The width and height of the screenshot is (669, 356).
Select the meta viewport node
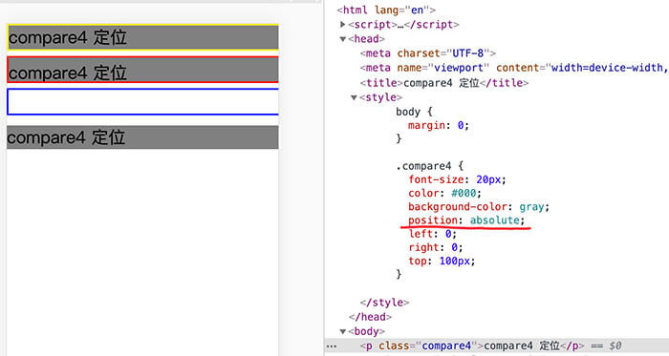coord(514,68)
